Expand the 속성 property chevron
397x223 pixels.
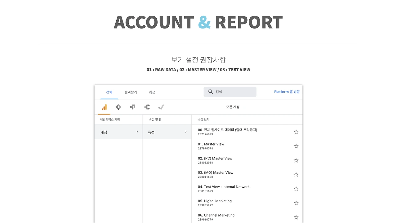186,132
